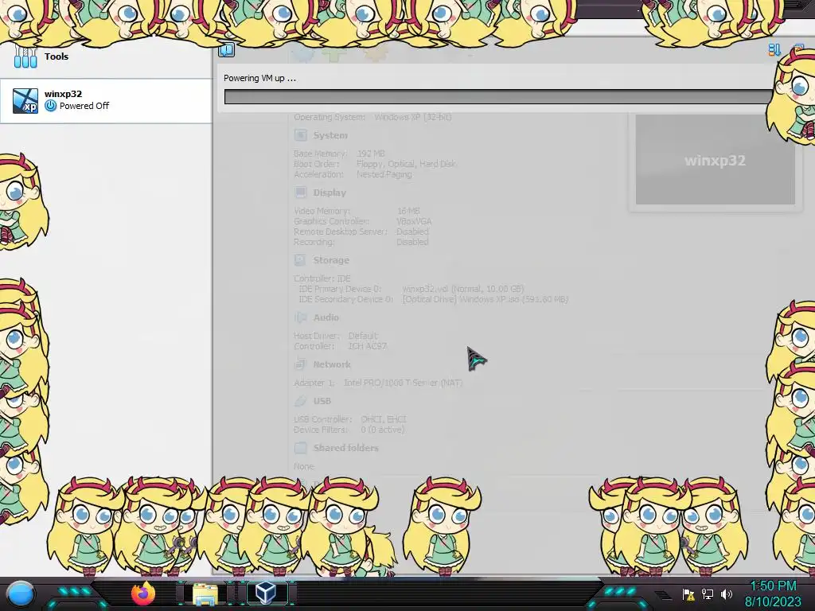Click the 'Nested Paging' acceleration value
The width and height of the screenshot is (815, 611).
(x=384, y=174)
